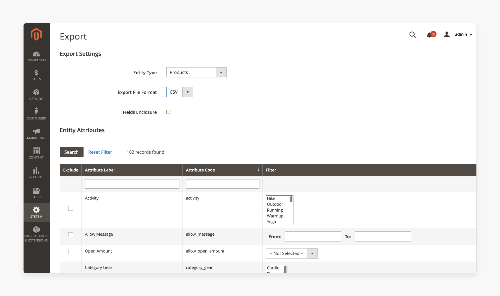Open the Not Selected filter dropdown
Image resolution: width=500 pixels, height=296 pixels.
point(292,254)
